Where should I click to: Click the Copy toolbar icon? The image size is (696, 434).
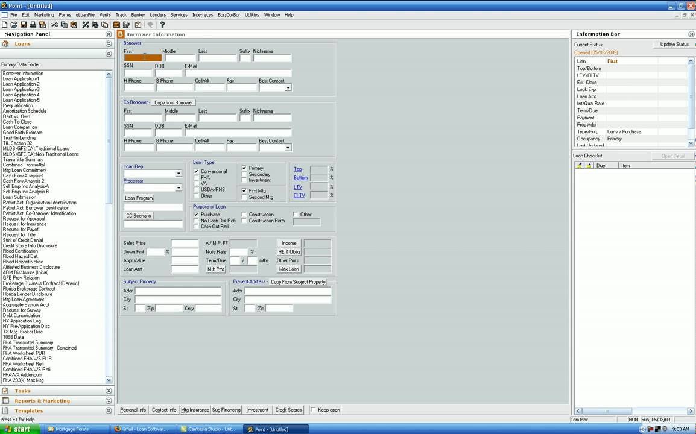pos(64,25)
